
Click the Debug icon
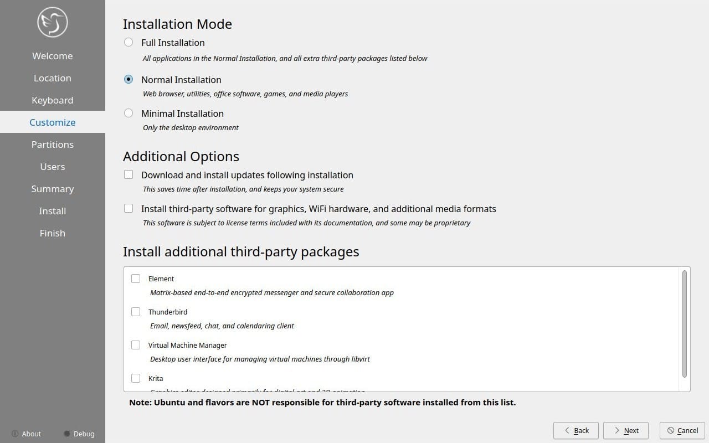[66, 434]
